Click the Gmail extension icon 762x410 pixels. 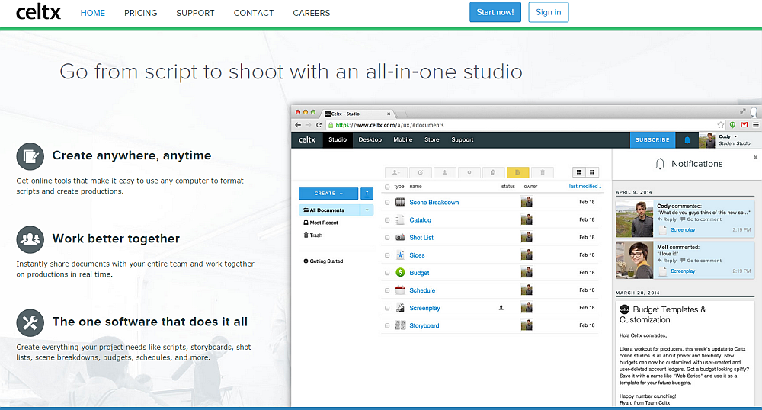click(x=744, y=125)
